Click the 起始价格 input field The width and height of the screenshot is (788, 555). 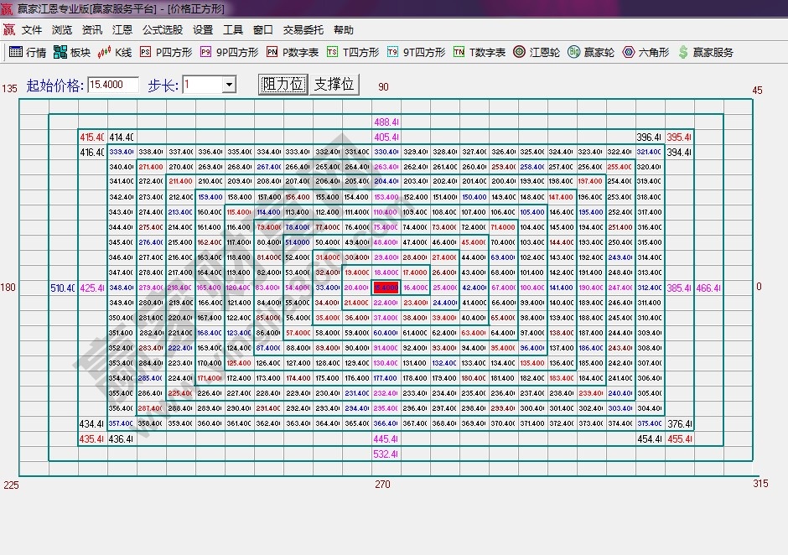pos(112,85)
